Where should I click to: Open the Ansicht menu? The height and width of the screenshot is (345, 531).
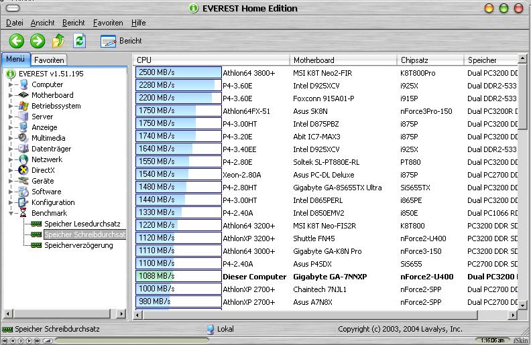(x=42, y=23)
